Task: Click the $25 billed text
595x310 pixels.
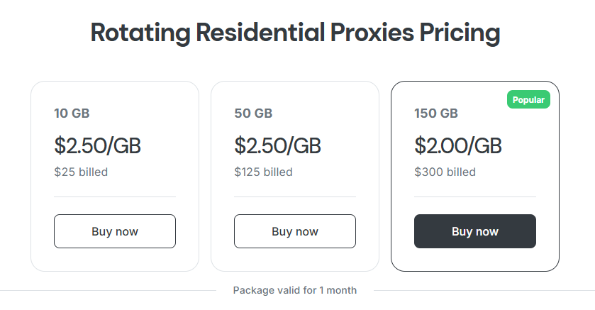Action: point(81,172)
